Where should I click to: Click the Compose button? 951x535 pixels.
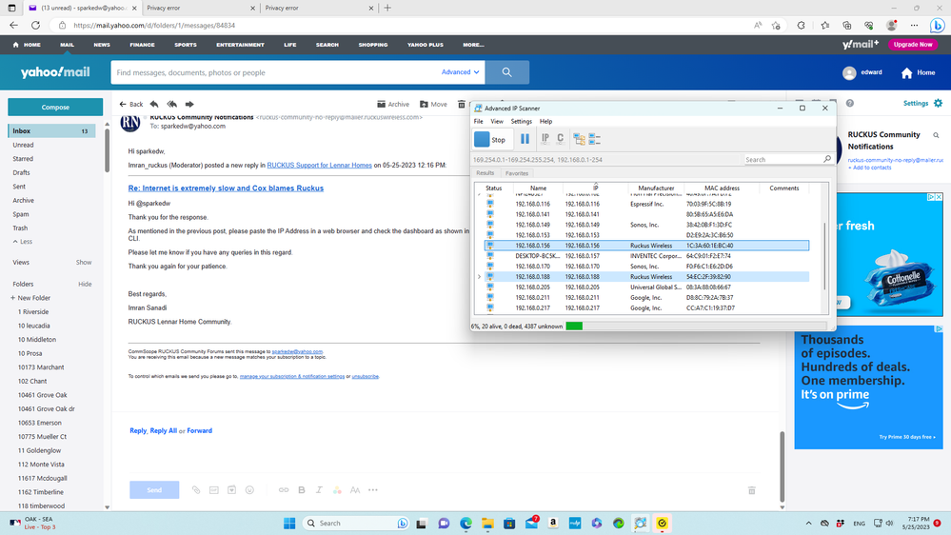pos(55,107)
